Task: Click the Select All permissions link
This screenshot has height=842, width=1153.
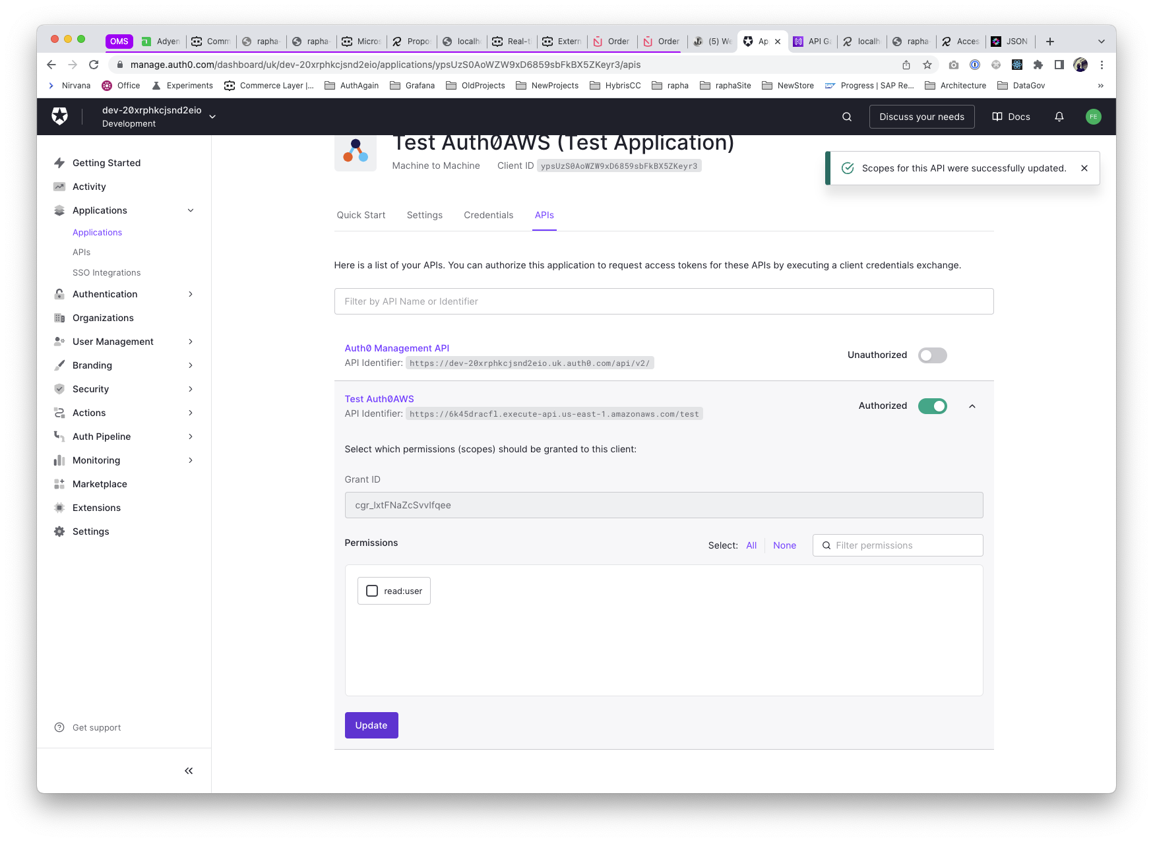Action: tap(751, 545)
